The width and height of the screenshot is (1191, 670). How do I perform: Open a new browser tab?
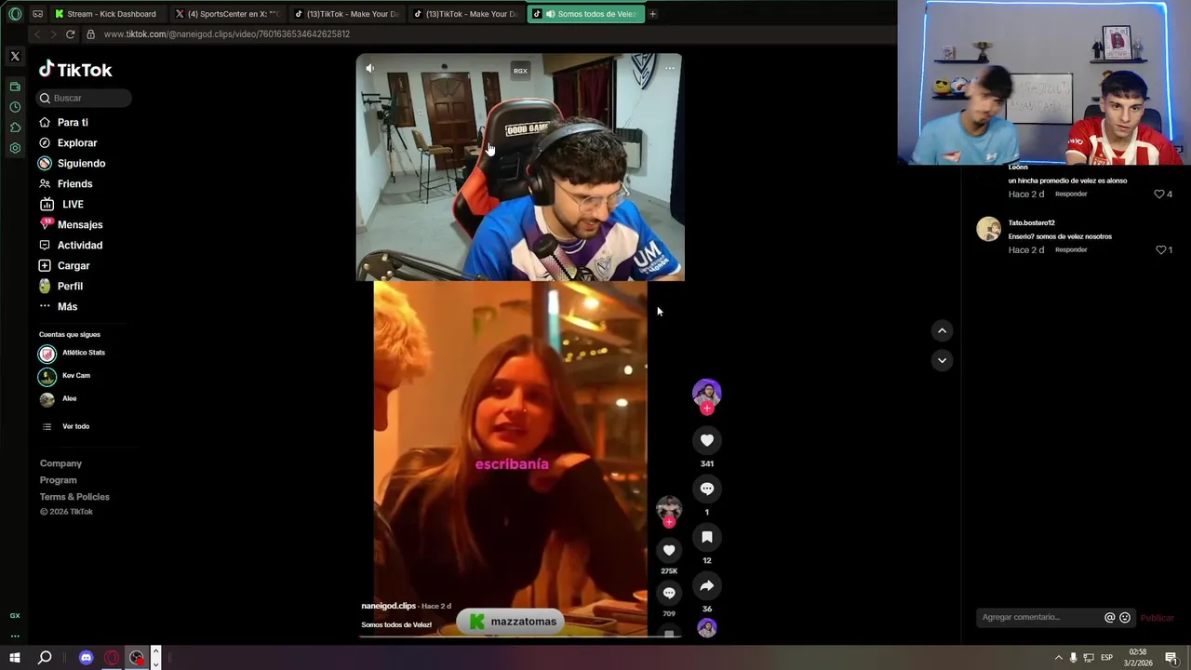[652, 14]
